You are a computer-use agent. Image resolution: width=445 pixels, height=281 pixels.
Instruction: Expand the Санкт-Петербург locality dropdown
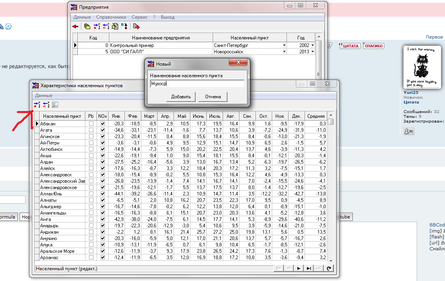tap(284, 45)
